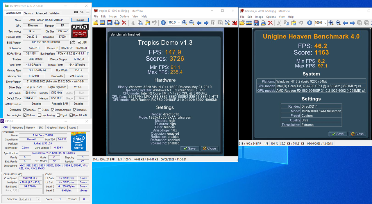Switch to the Advanced tab in GPU-Z
Viewport: 372px width, 204px height.
(41, 13)
